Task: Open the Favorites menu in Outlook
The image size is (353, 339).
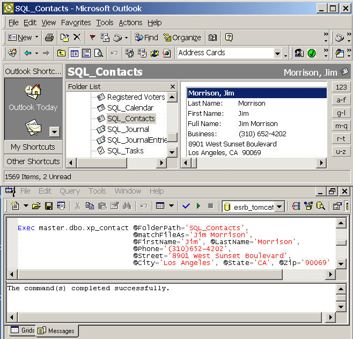Action: 76,23
